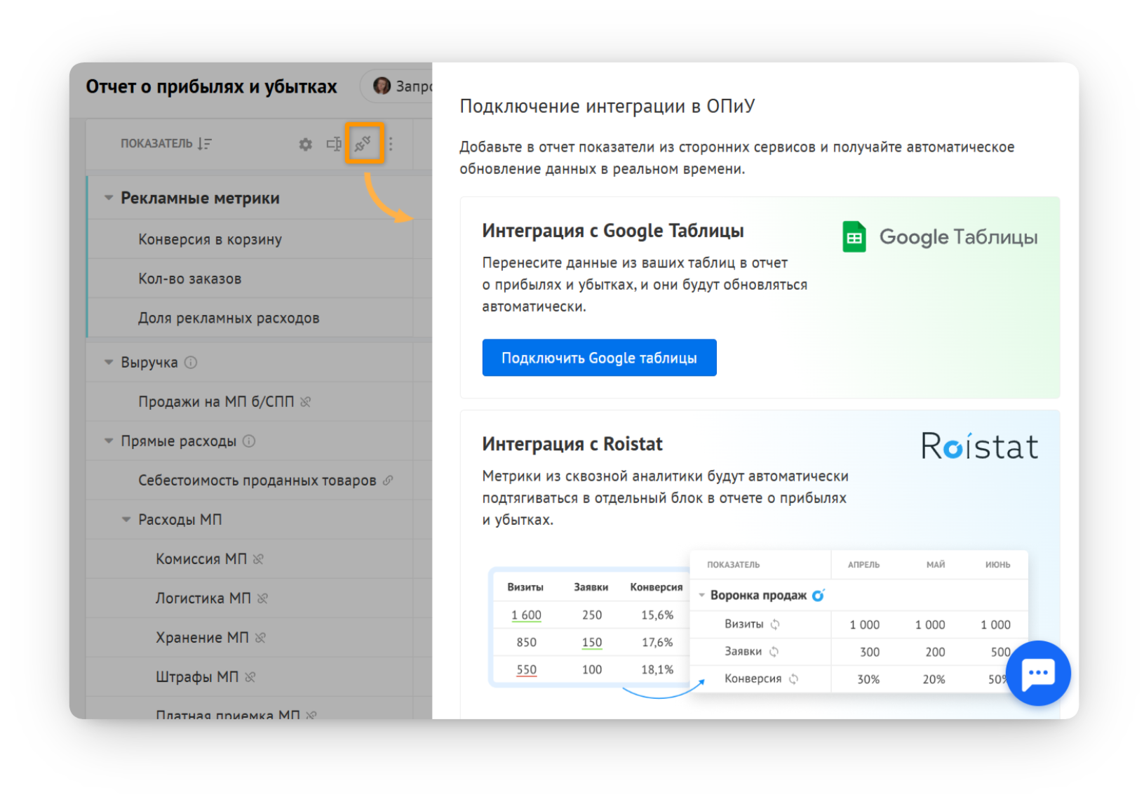This screenshot has height=795, width=1144.
Task: Click the link icon beside Себестоимость проданных товаров
Action: pyautogui.click(x=388, y=481)
